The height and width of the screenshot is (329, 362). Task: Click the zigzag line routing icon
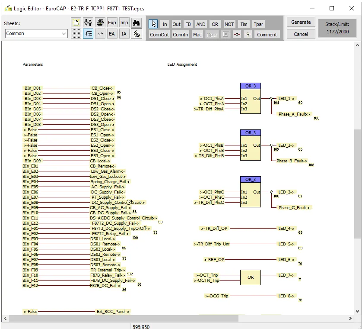pyautogui.click(x=100, y=34)
